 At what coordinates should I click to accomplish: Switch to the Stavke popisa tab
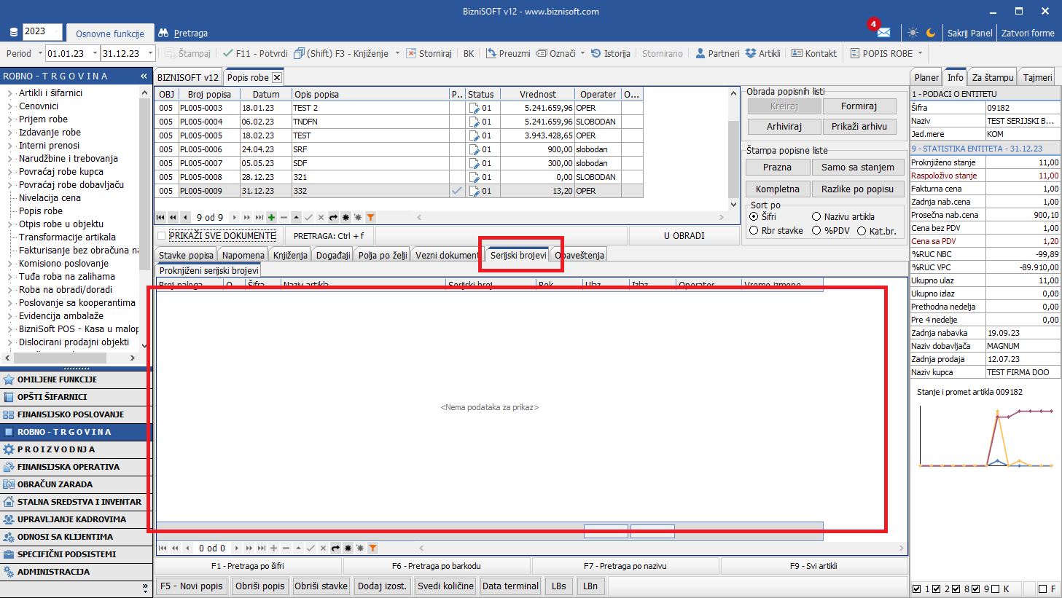(186, 255)
